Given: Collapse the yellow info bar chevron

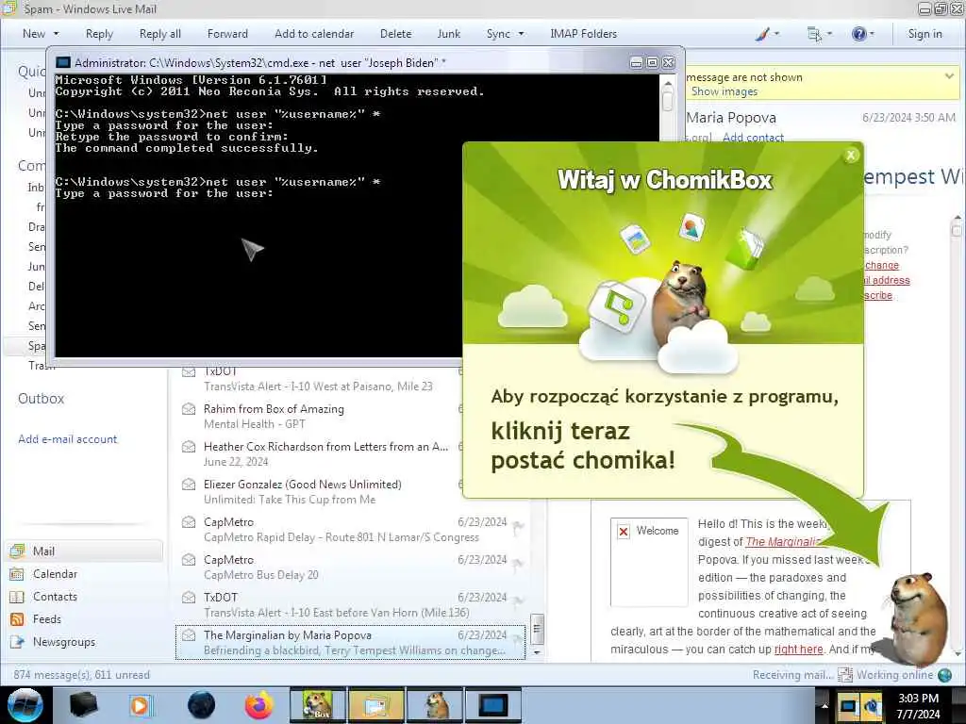Looking at the screenshot, I should pyautogui.click(x=949, y=76).
